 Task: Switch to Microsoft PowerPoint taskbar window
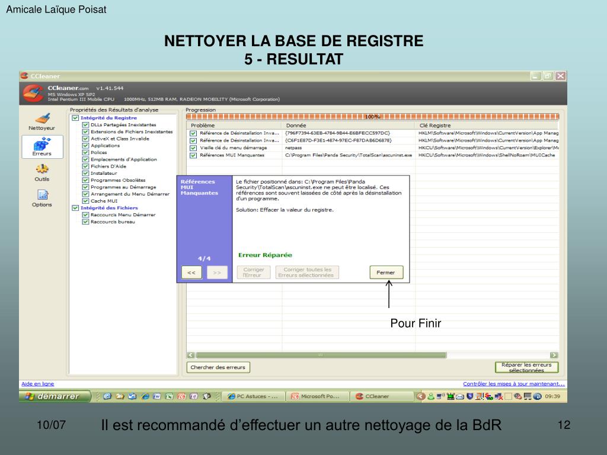click(317, 396)
